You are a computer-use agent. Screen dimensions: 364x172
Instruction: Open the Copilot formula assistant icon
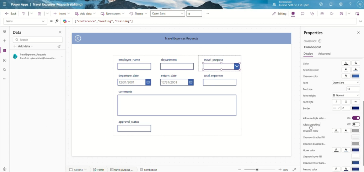(65, 21)
